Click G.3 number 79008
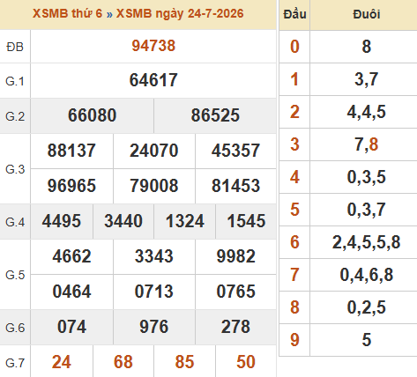 point(154,186)
